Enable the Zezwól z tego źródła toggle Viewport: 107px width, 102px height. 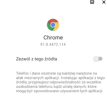click(x=98, y=59)
